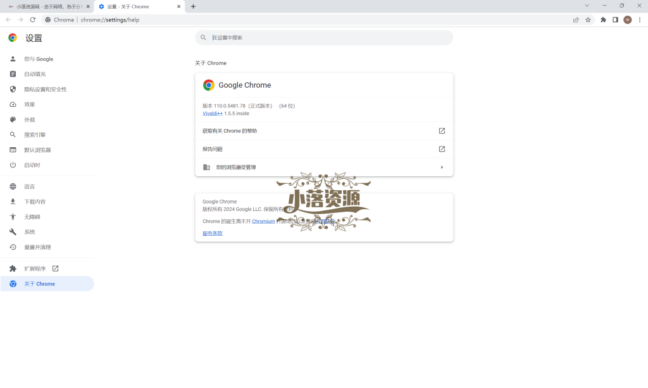
Task: Toggle the side panel icon
Action: point(615,20)
